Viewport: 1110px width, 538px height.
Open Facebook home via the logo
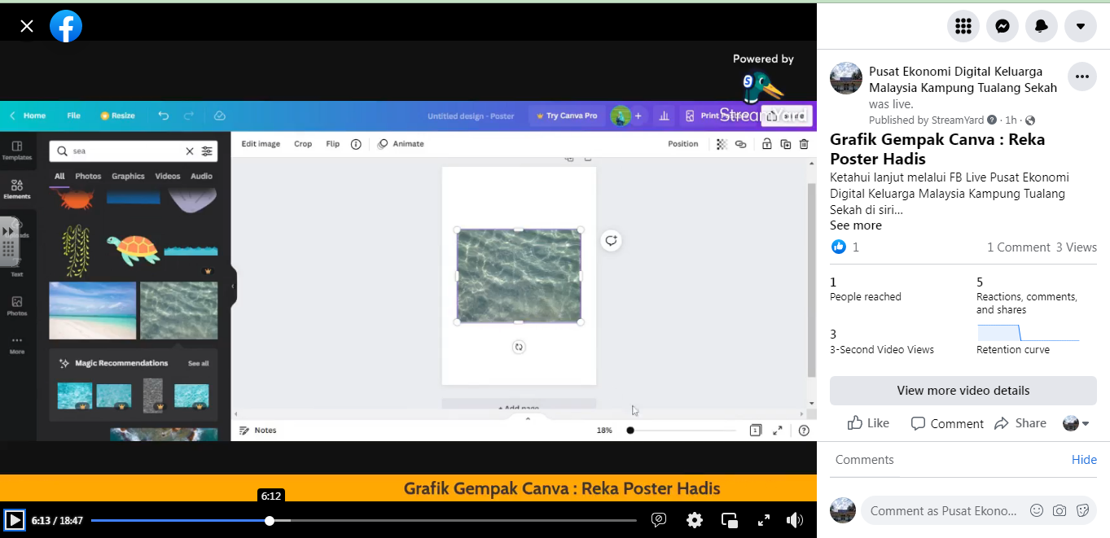click(x=66, y=26)
